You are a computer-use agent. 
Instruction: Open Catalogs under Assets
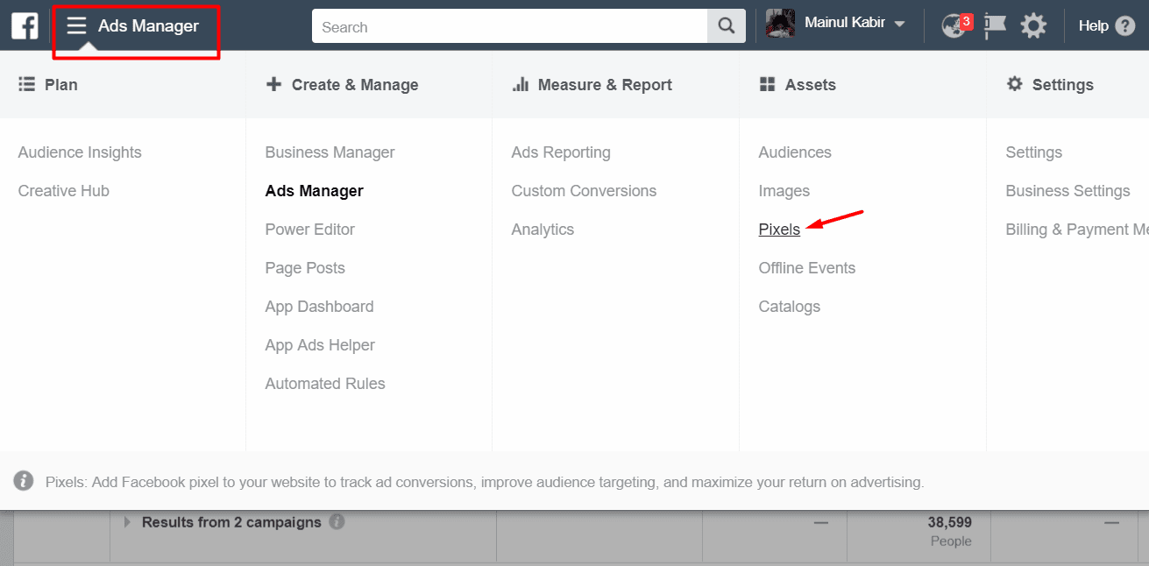click(x=790, y=307)
